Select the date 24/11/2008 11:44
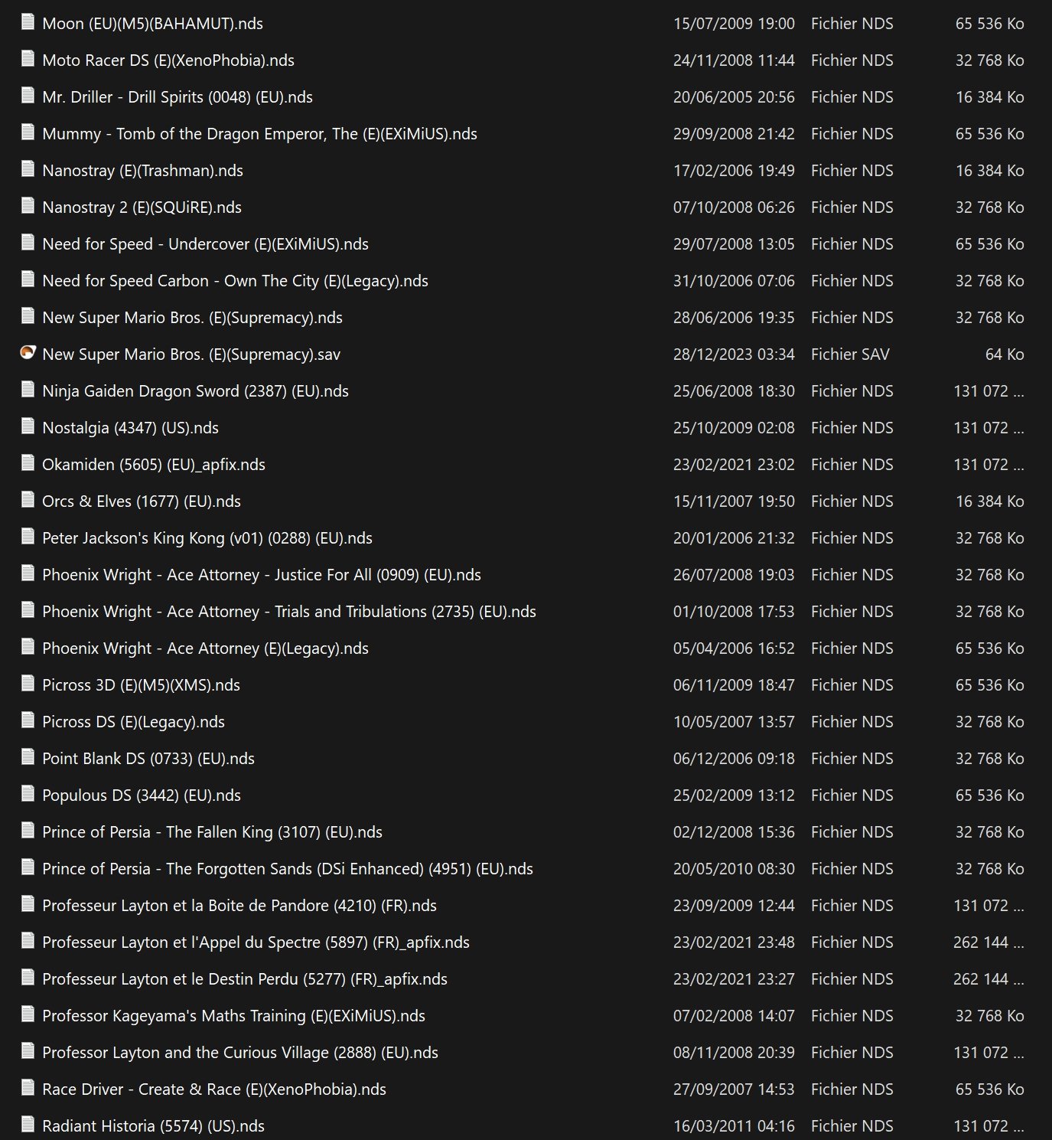 734,60
